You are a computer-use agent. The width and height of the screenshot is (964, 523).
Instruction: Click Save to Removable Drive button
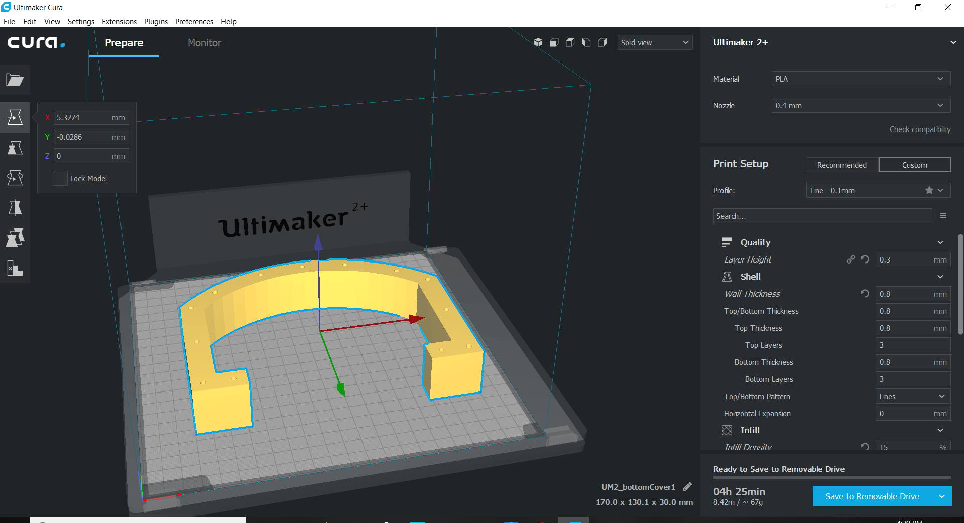click(x=873, y=496)
